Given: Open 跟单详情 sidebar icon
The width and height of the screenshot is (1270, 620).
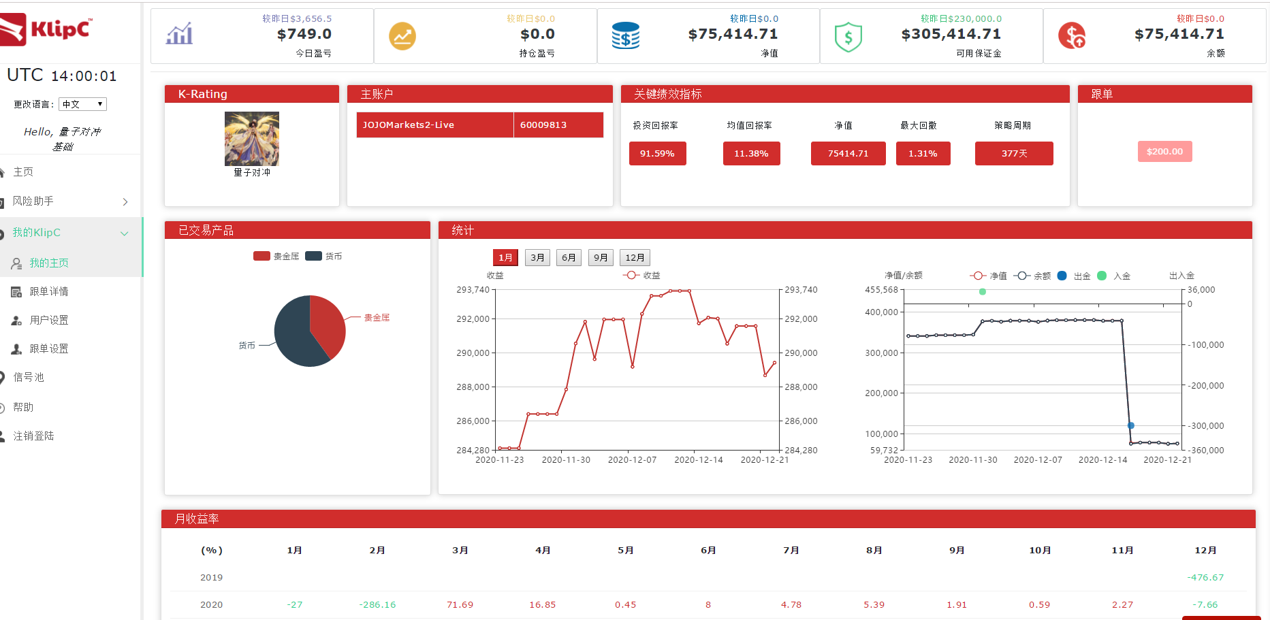Looking at the screenshot, I should pyautogui.click(x=16, y=292).
